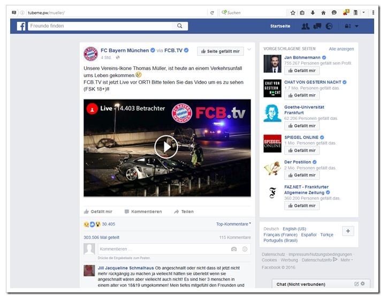Attach photo with comment camera icon
387x301 pixels.
(234, 249)
